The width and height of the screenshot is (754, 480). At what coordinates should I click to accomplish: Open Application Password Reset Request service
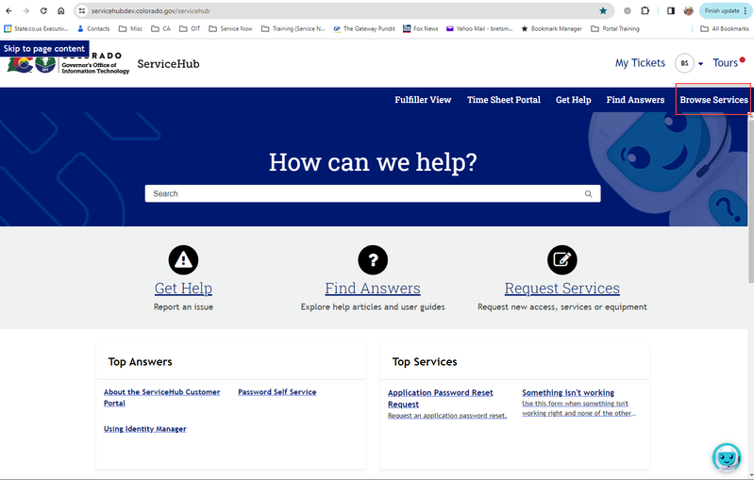coord(441,398)
